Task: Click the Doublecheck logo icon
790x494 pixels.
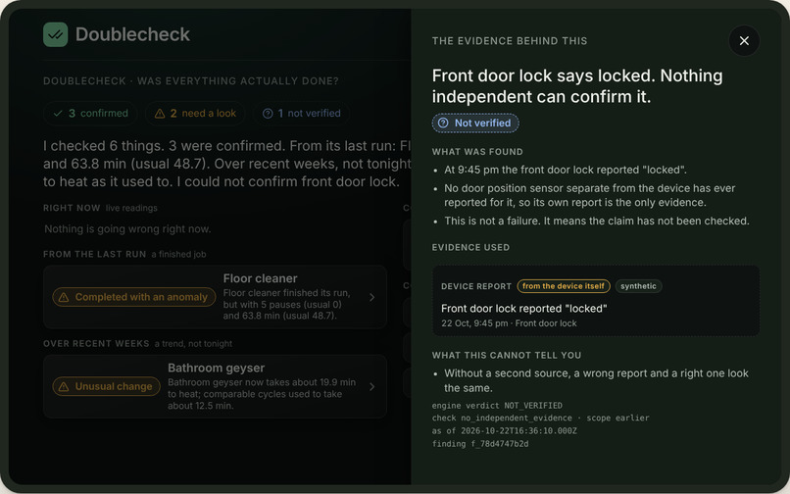Action: tap(56, 34)
